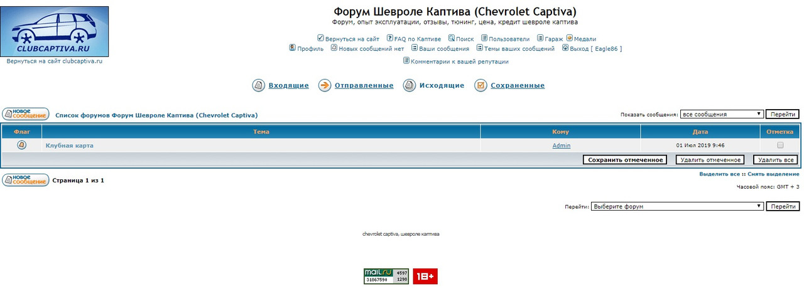Click the garage icon beside 'Гараж'
Image resolution: width=804 pixels, height=289 pixels.
(x=540, y=38)
